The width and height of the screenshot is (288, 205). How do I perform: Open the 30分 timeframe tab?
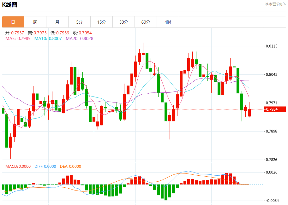point(123,22)
